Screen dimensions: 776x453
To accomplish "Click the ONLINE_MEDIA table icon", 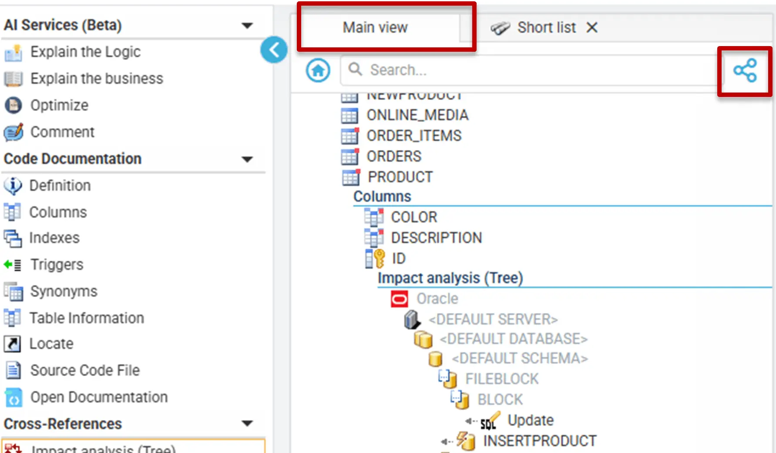I will pos(349,116).
